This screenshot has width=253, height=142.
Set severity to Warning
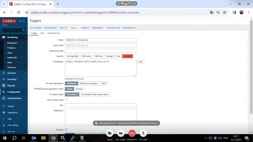coord(98,56)
